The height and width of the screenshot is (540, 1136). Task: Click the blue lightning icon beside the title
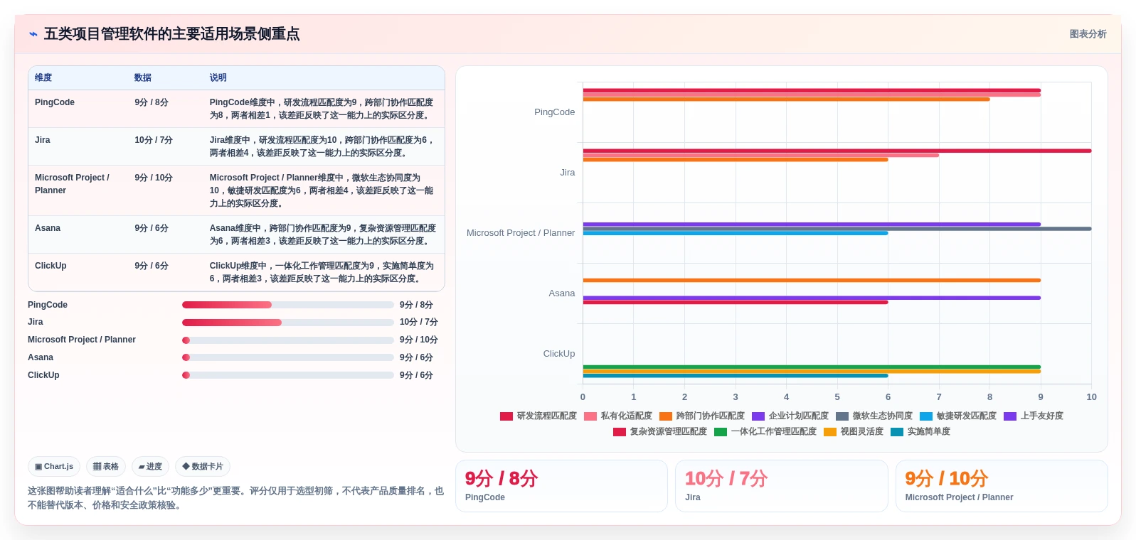click(x=33, y=34)
